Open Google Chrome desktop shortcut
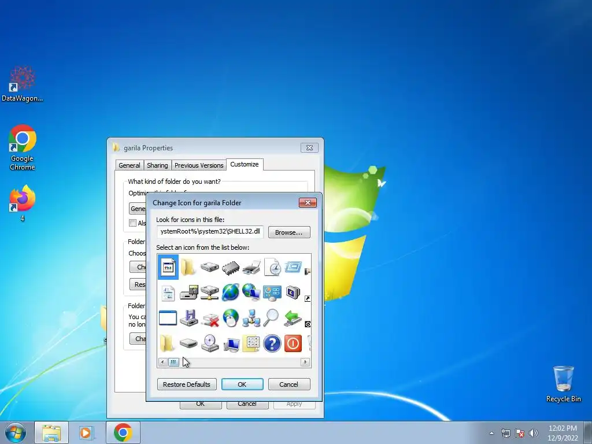592x444 pixels. 23,147
